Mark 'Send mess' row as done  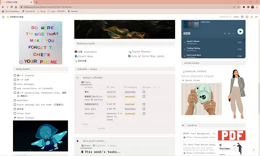[144, 109]
